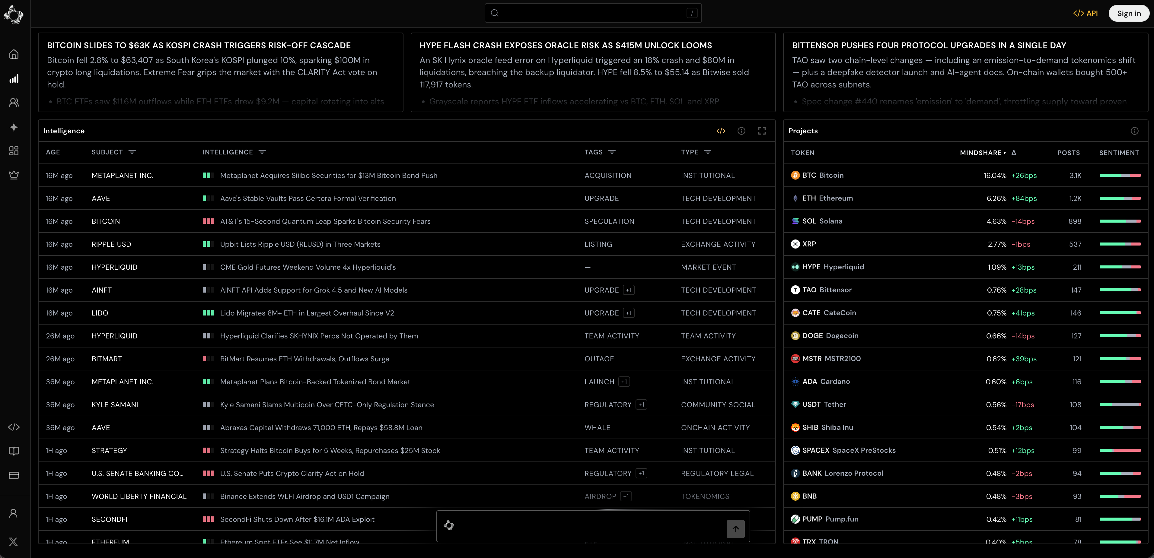1154x558 pixels.
Task: Click the 'WORLD LIBERTY FINANCIAL' subject cell
Action: pos(139,497)
